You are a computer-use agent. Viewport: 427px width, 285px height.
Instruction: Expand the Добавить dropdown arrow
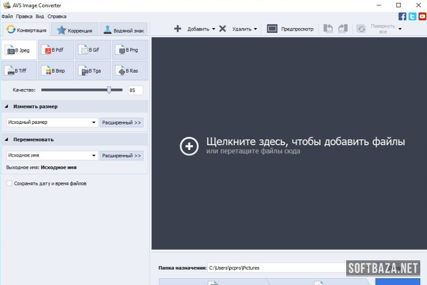pyautogui.click(x=213, y=29)
